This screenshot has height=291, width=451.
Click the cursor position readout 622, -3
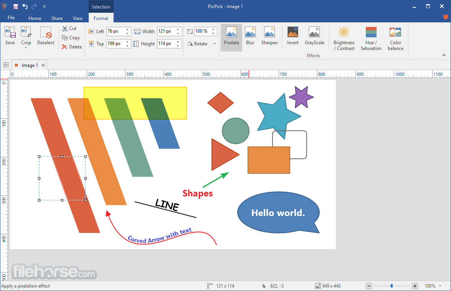tap(273, 286)
